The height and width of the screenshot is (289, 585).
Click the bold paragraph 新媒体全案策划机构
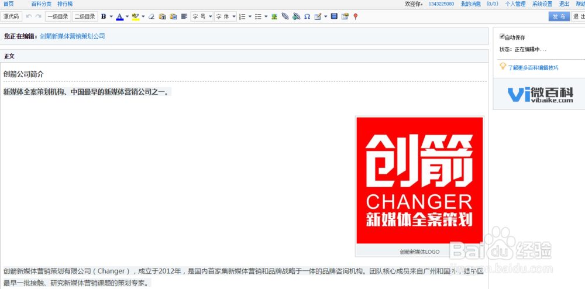tap(86, 92)
